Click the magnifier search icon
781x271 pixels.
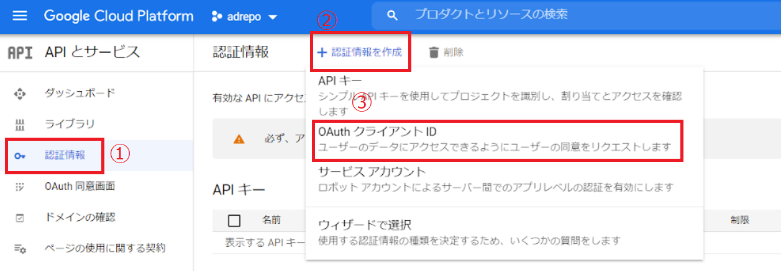[x=391, y=15]
